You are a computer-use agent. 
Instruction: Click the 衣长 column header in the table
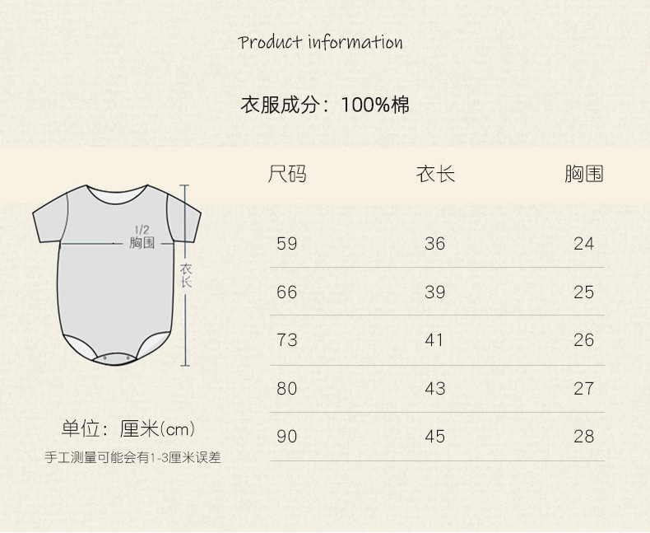click(x=435, y=174)
